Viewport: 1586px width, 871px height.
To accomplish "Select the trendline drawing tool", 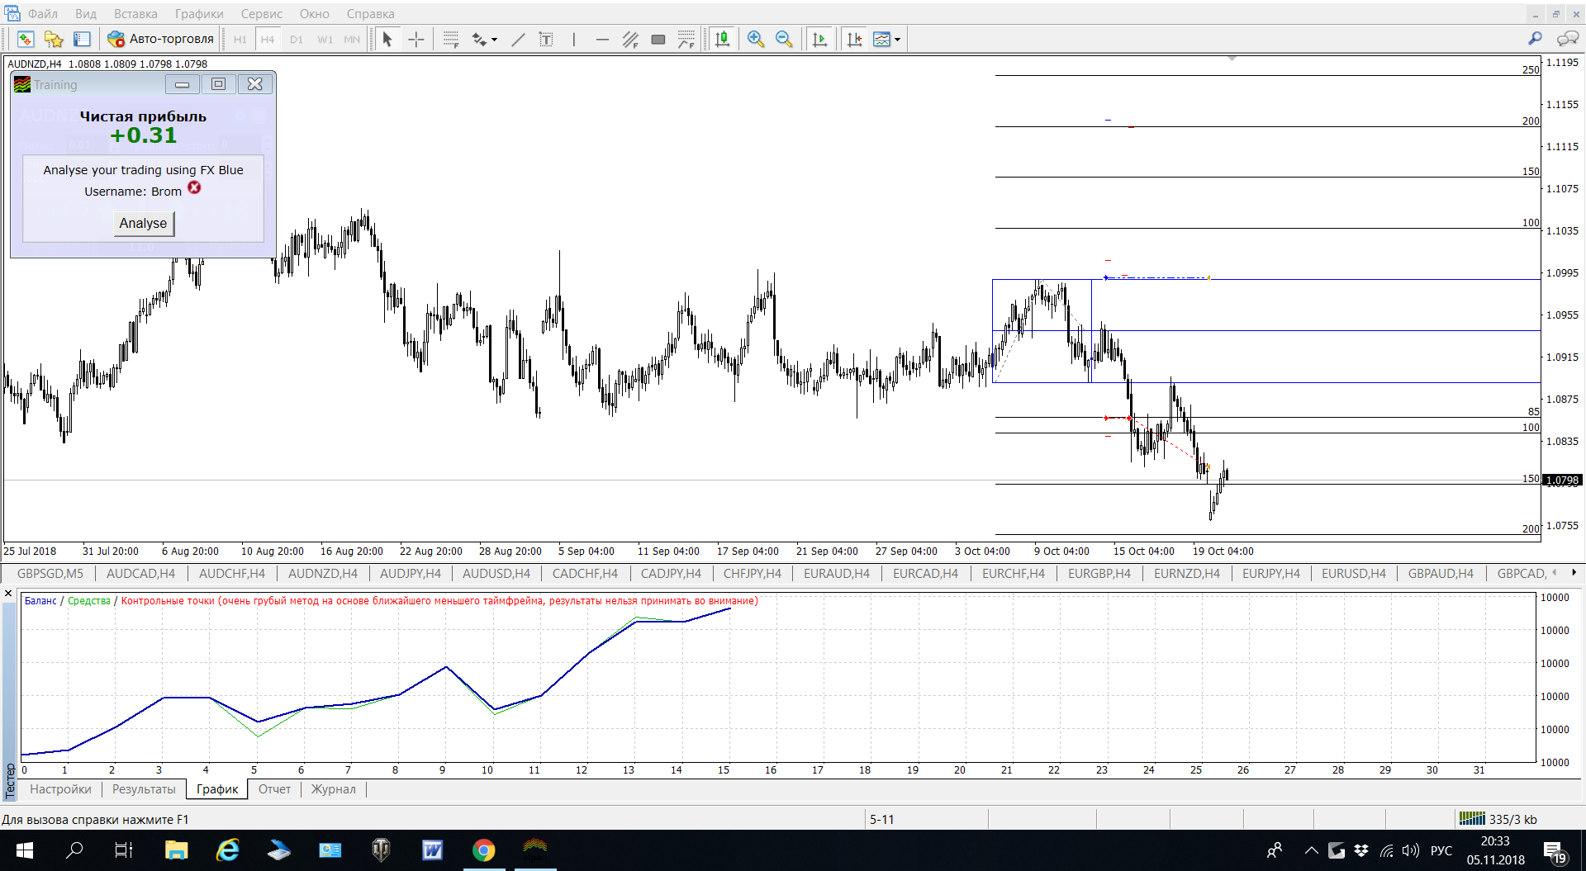I will click(518, 39).
